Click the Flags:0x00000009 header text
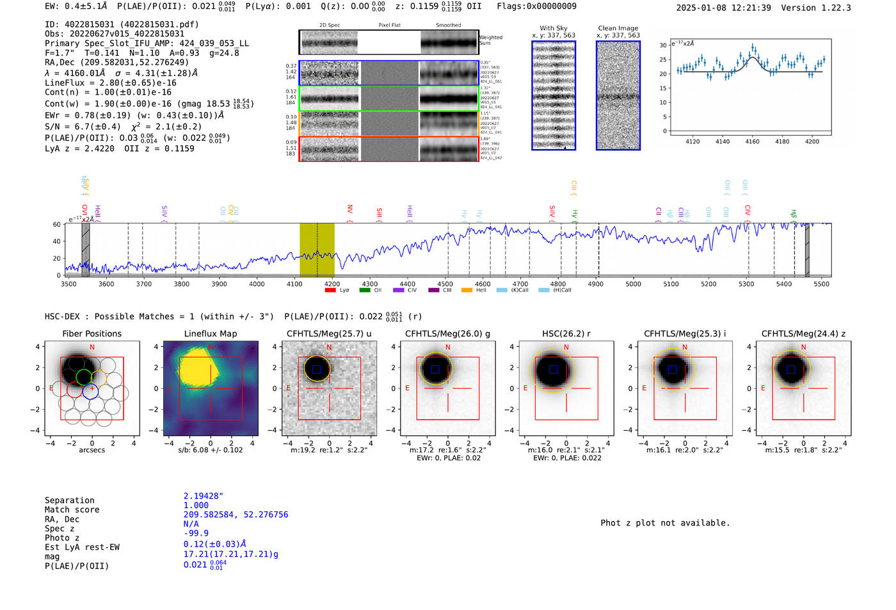 [536, 6]
